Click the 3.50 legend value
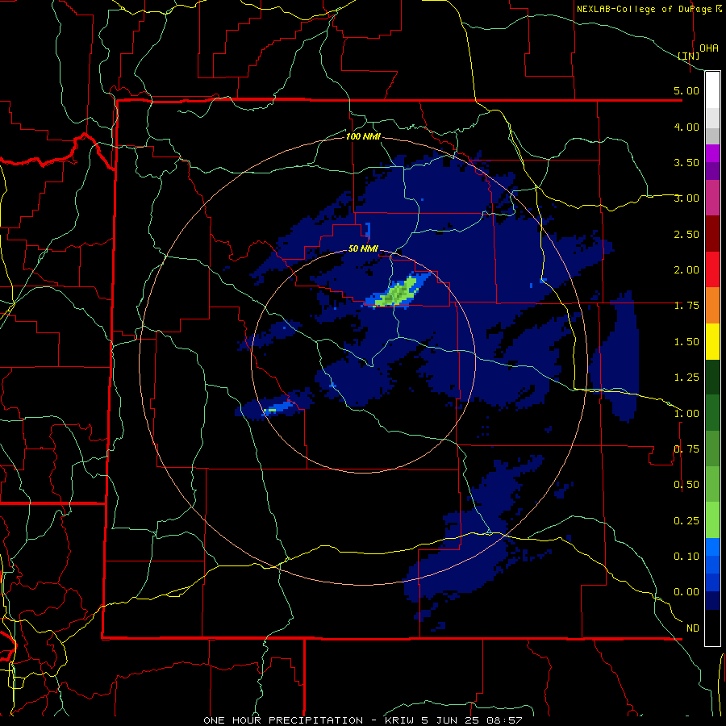726x726 pixels. (x=686, y=162)
